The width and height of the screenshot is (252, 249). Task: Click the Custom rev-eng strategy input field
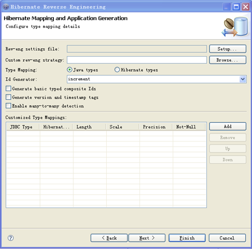pos(137,60)
